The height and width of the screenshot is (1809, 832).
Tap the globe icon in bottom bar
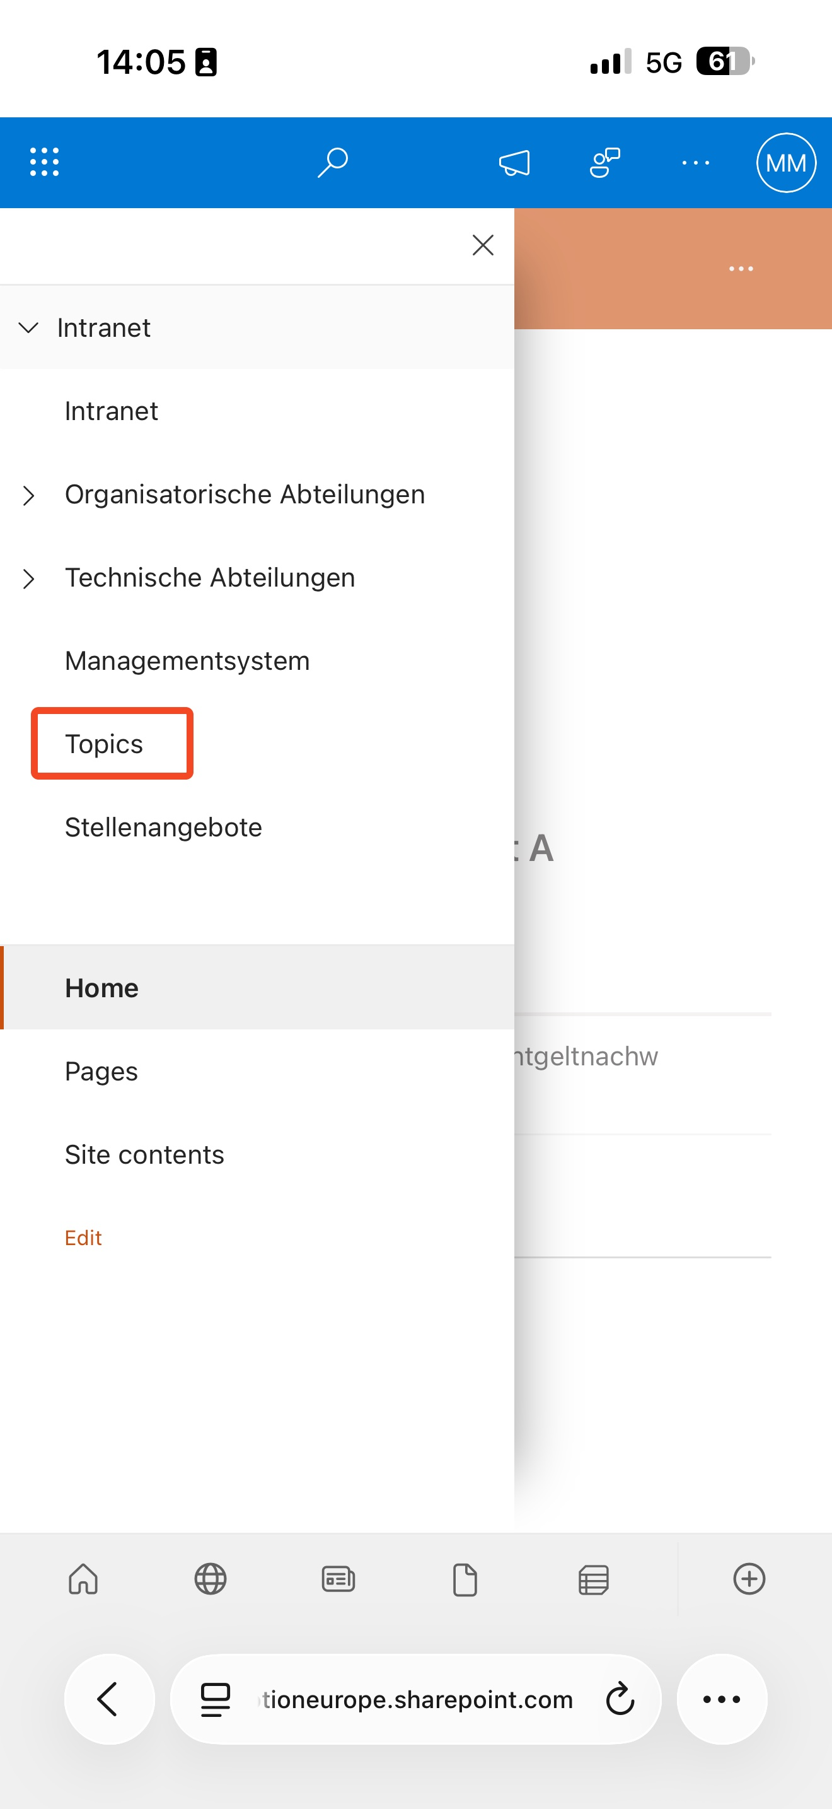tap(211, 1579)
